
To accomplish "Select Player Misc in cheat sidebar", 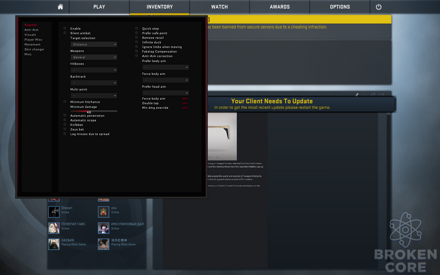I will [x=33, y=40].
